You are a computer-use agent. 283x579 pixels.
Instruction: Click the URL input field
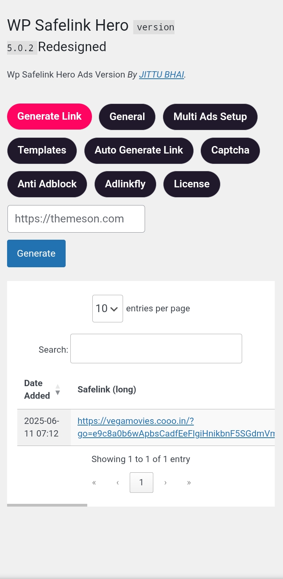pos(76,219)
